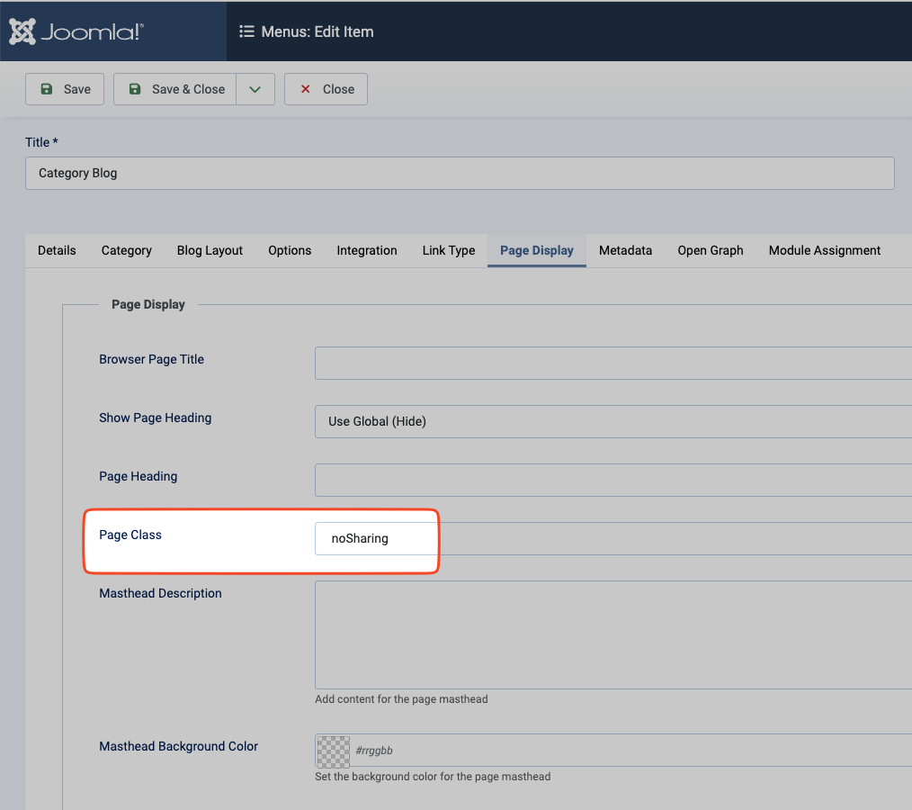Image resolution: width=912 pixels, height=810 pixels.
Task: Switch to the Link Type tab
Action: (449, 250)
